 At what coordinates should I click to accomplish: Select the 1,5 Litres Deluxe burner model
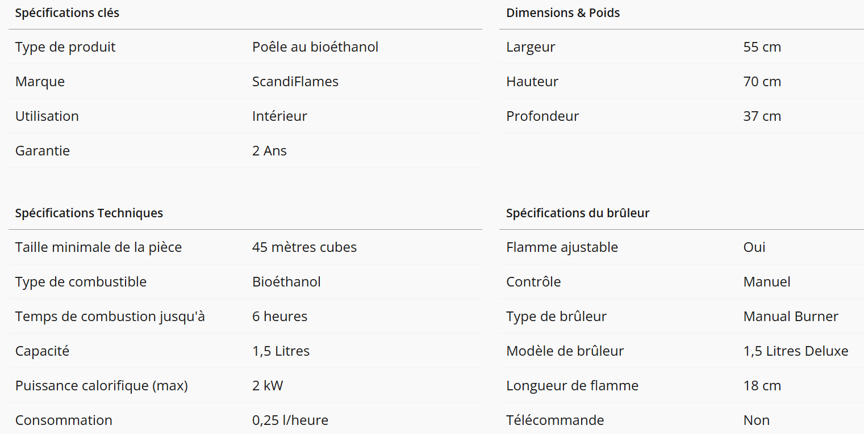[796, 351]
